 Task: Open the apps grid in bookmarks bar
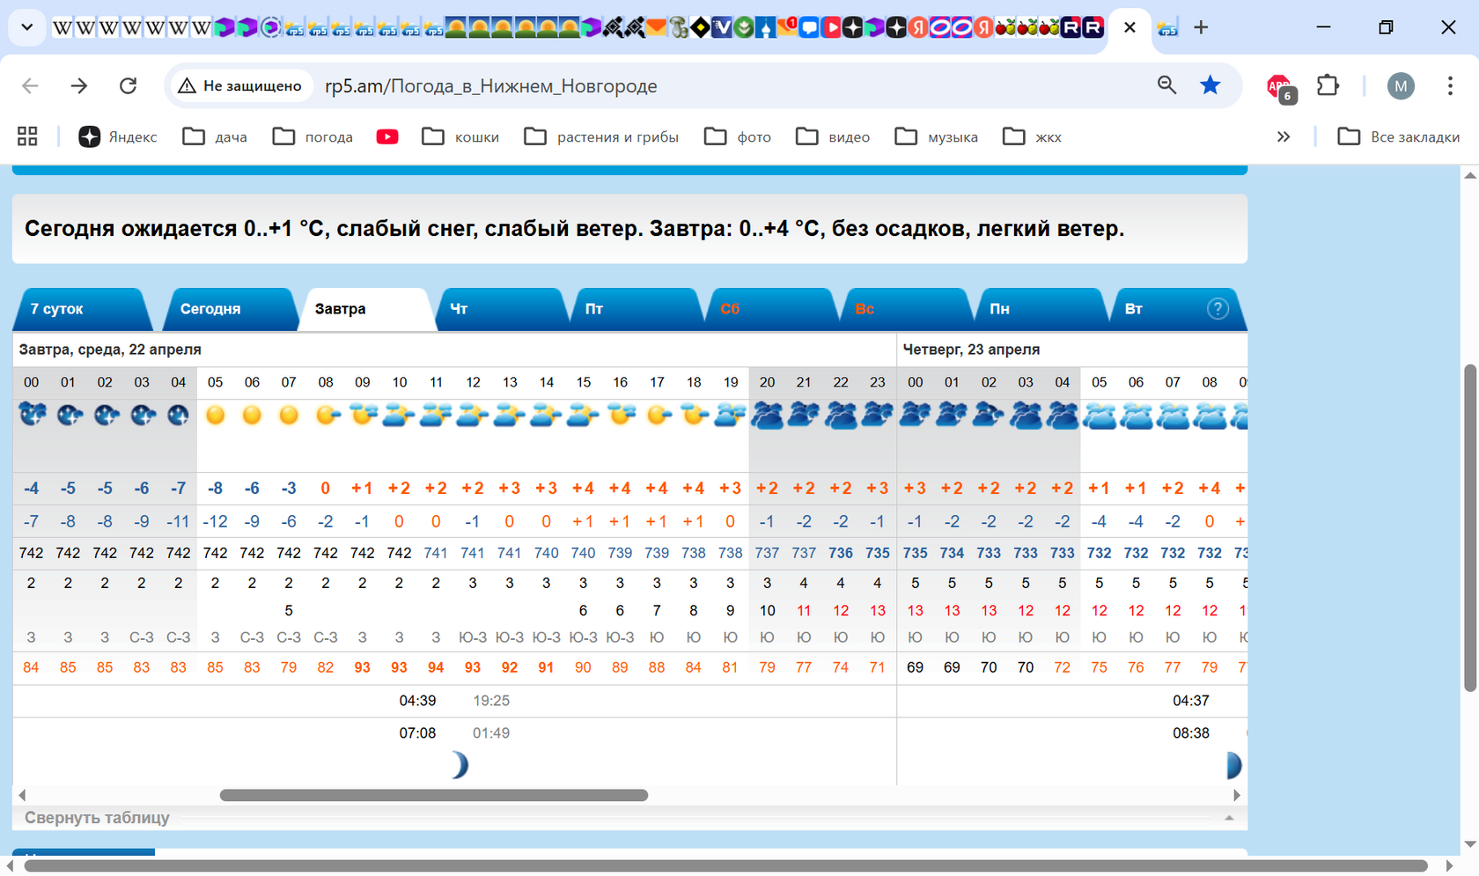coord(27,136)
